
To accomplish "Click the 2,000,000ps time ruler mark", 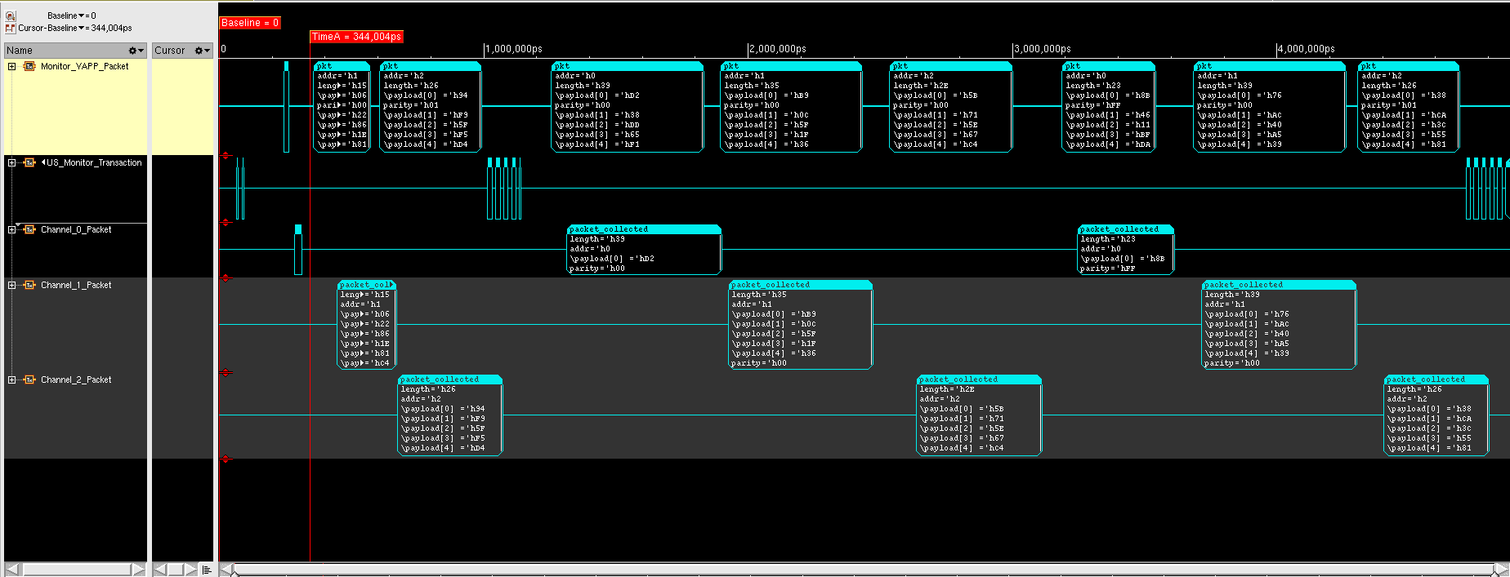I will point(779,49).
